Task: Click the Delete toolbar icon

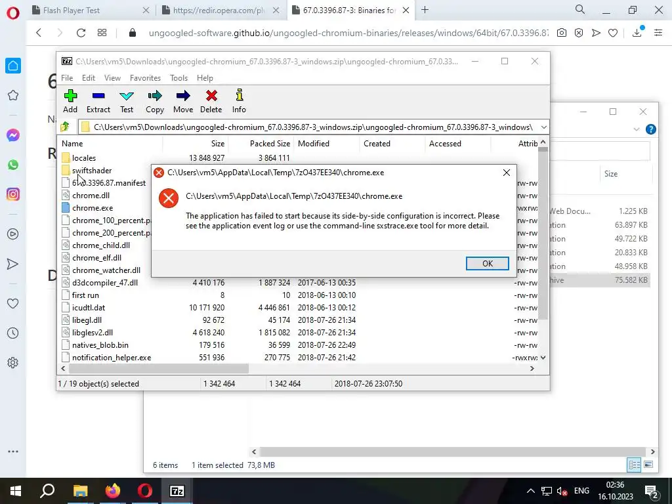Action: pyautogui.click(x=211, y=96)
